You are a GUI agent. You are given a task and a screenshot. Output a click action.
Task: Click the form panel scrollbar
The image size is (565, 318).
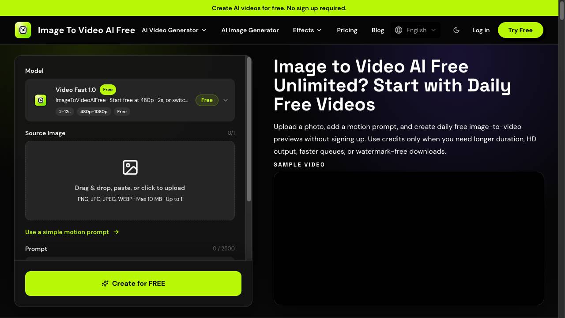point(249,129)
